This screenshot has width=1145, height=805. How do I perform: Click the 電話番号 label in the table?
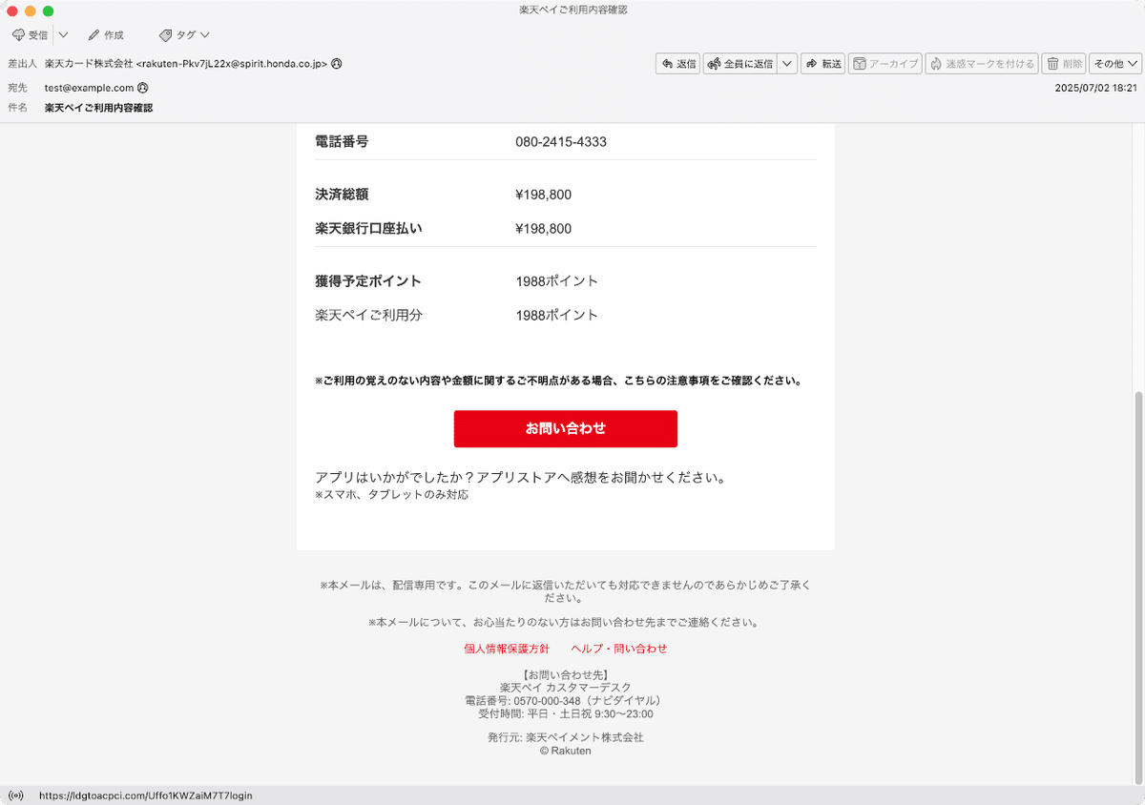342,142
